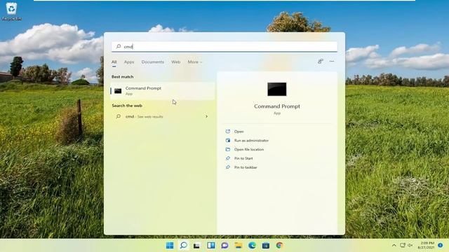Click the Pin to taskbar pin icon
Screen dimensions: 449x252
click(228, 167)
